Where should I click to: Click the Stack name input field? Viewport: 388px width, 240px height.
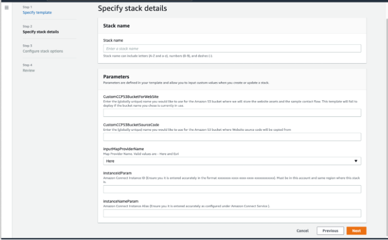(x=232, y=49)
